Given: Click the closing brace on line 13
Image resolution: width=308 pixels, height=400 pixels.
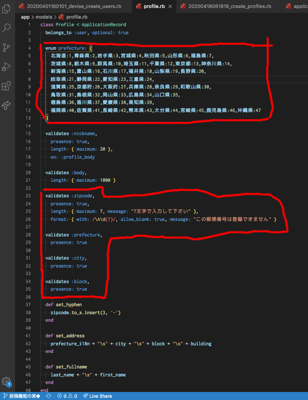Looking at the screenshot, I should 47,118.
